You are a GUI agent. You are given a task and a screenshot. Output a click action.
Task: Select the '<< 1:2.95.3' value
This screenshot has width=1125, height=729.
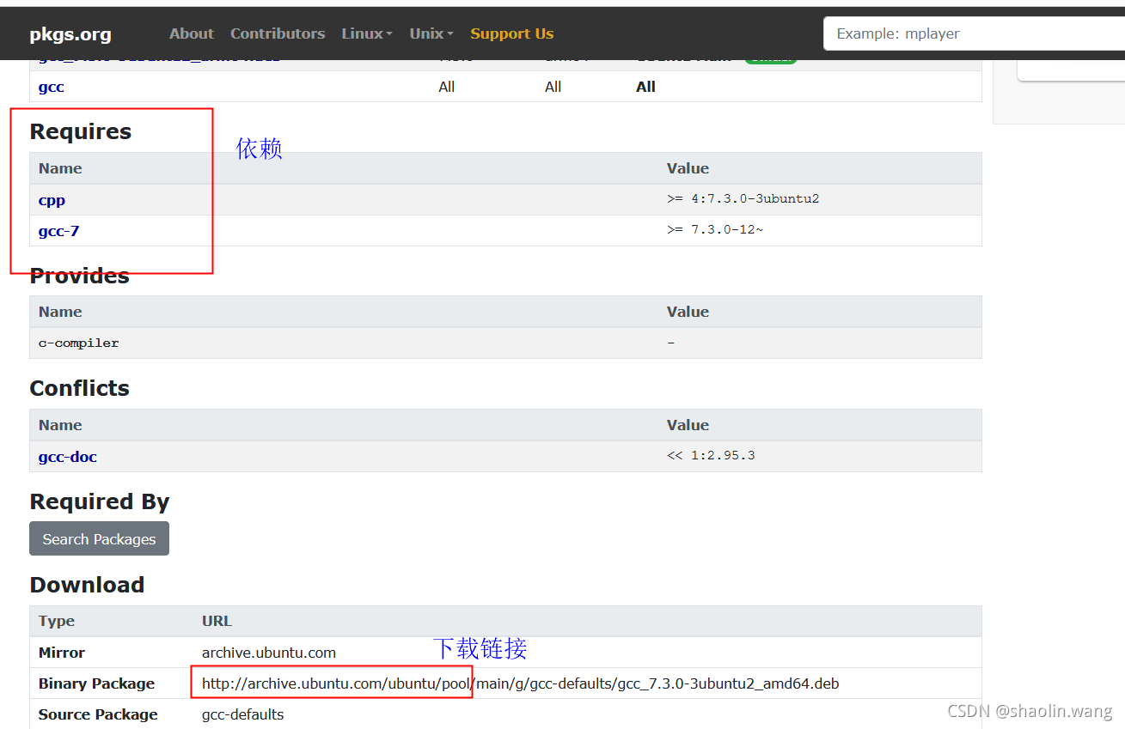pyautogui.click(x=711, y=455)
